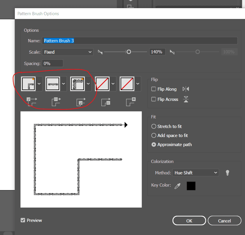The height and width of the screenshot is (235, 245).
Task: Click the empty end tile thumbnail
Action: 127,84
